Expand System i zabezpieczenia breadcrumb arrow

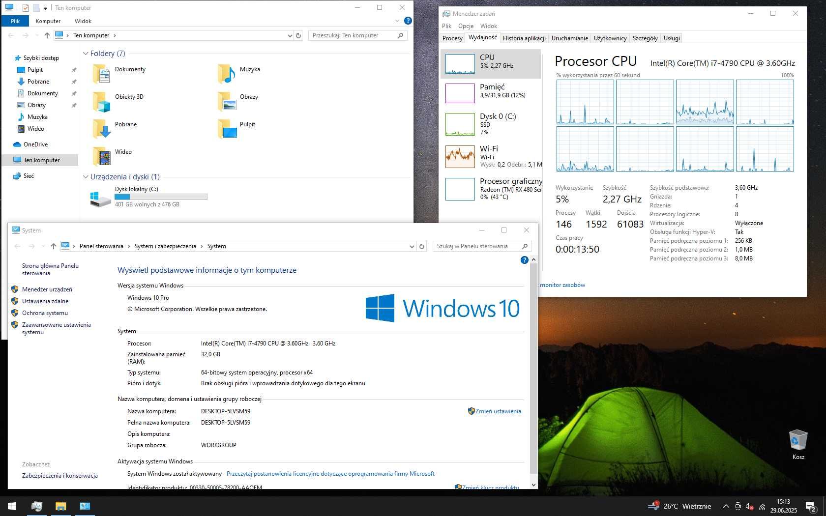click(x=202, y=246)
